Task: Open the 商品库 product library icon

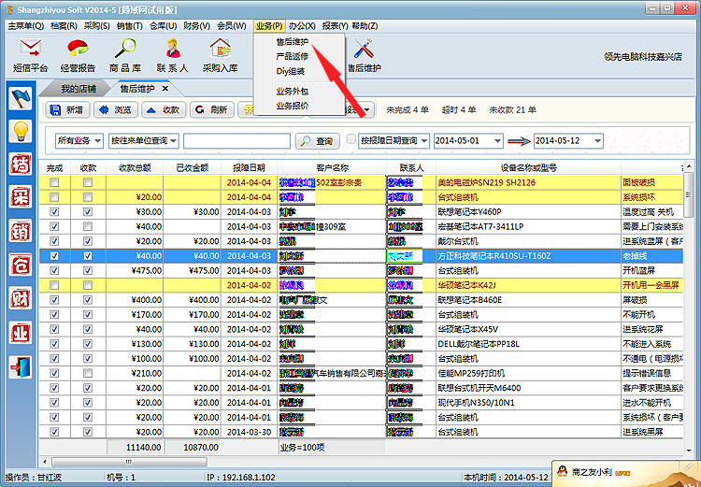Action: point(125,54)
